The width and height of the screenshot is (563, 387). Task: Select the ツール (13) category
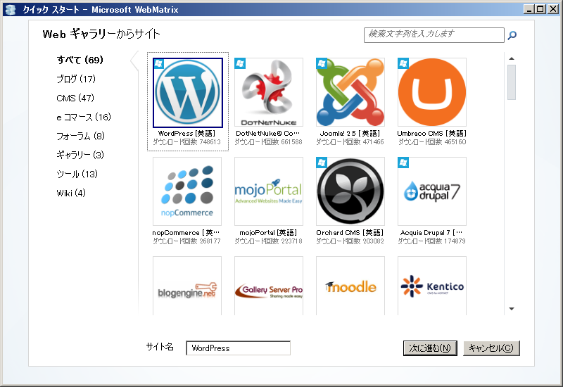point(77,174)
